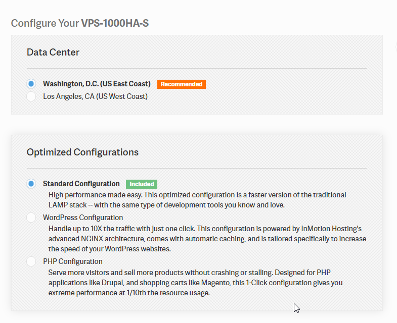Choose the Los Angeles, CA radio button
The image size is (397, 323).
pyautogui.click(x=31, y=96)
